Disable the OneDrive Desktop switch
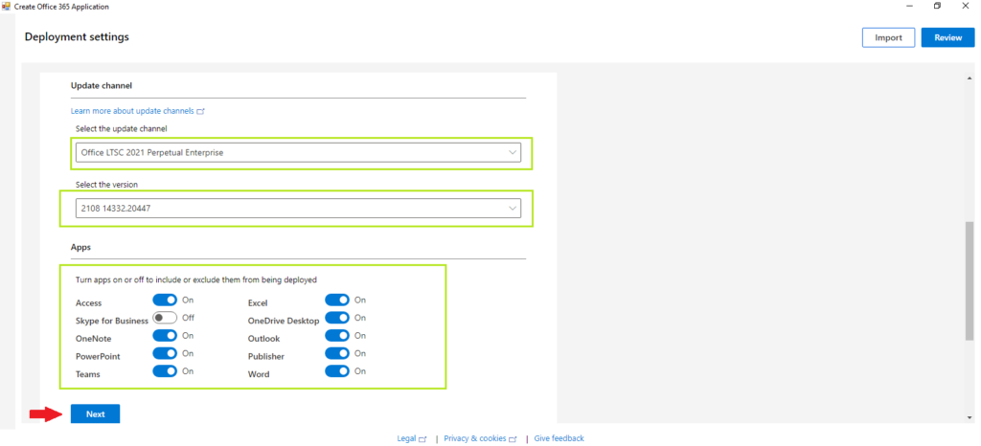The image size is (981, 446). point(337,318)
